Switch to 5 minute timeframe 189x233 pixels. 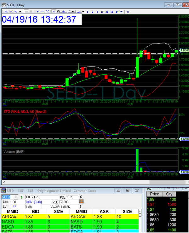click(x=98, y=11)
